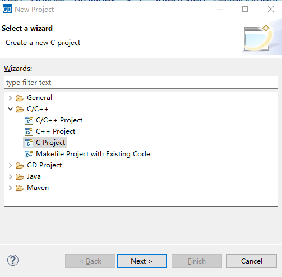Click the Java folder icon
Viewport: 282px width, 277px height.
[20, 176]
